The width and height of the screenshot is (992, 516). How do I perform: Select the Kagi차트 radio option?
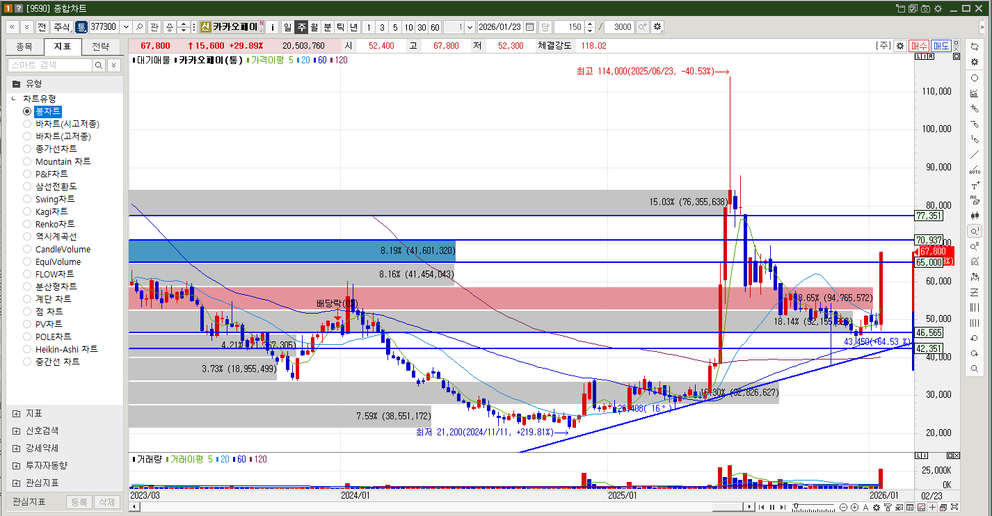pos(28,211)
